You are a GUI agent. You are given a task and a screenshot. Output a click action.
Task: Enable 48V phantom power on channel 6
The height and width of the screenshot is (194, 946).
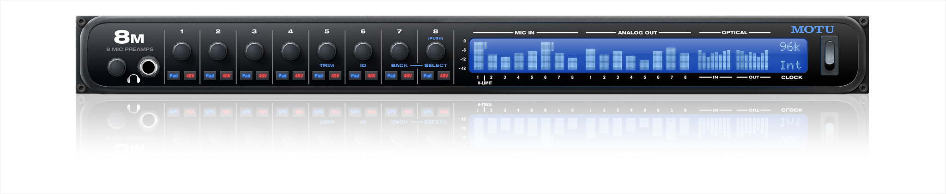[x=371, y=76]
